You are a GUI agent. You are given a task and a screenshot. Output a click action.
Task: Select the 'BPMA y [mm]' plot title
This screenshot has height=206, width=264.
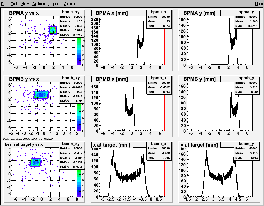(200, 13)
